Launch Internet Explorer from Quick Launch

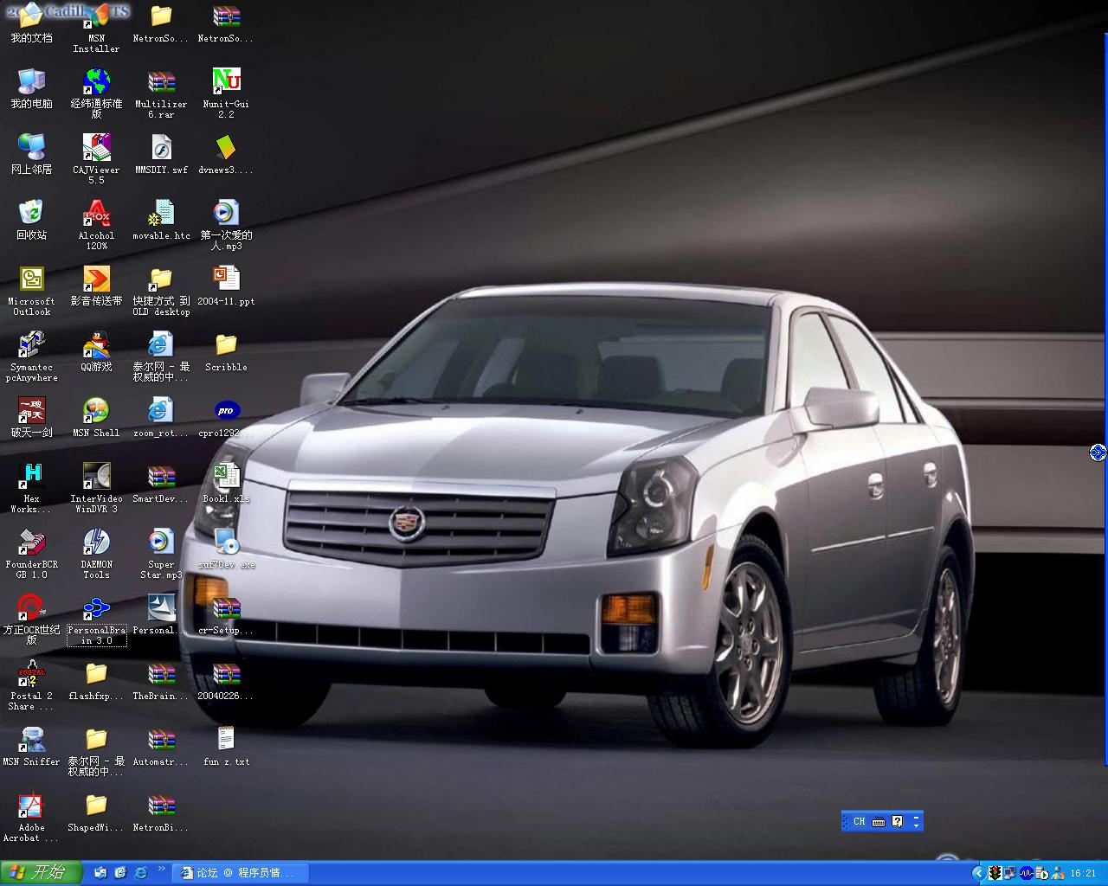pos(140,873)
